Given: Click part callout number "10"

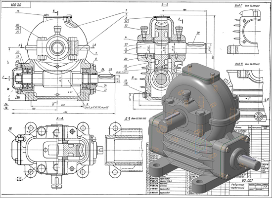Looking at the screenshot, I should click(x=126, y=66).
